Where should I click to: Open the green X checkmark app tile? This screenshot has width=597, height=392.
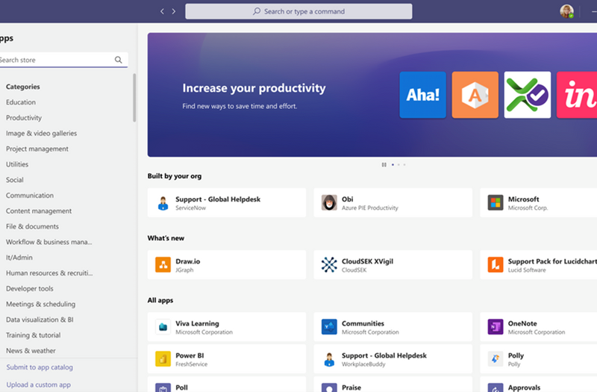pyautogui.click(x=528, y=95)
